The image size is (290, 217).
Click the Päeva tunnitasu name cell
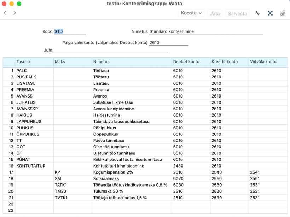point(132,140)
